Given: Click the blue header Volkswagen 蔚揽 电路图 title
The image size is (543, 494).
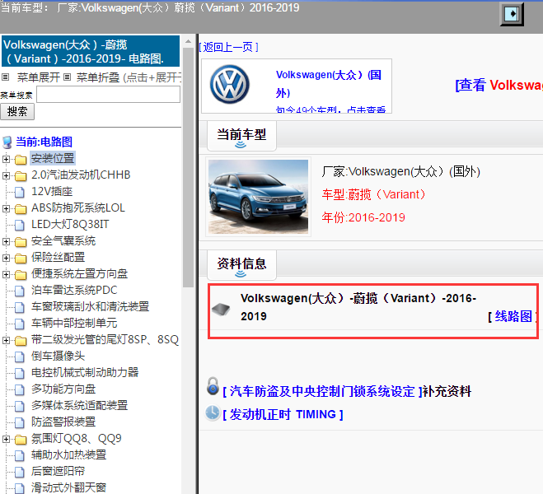Looking at the screenshot, I should coord(91,51).
